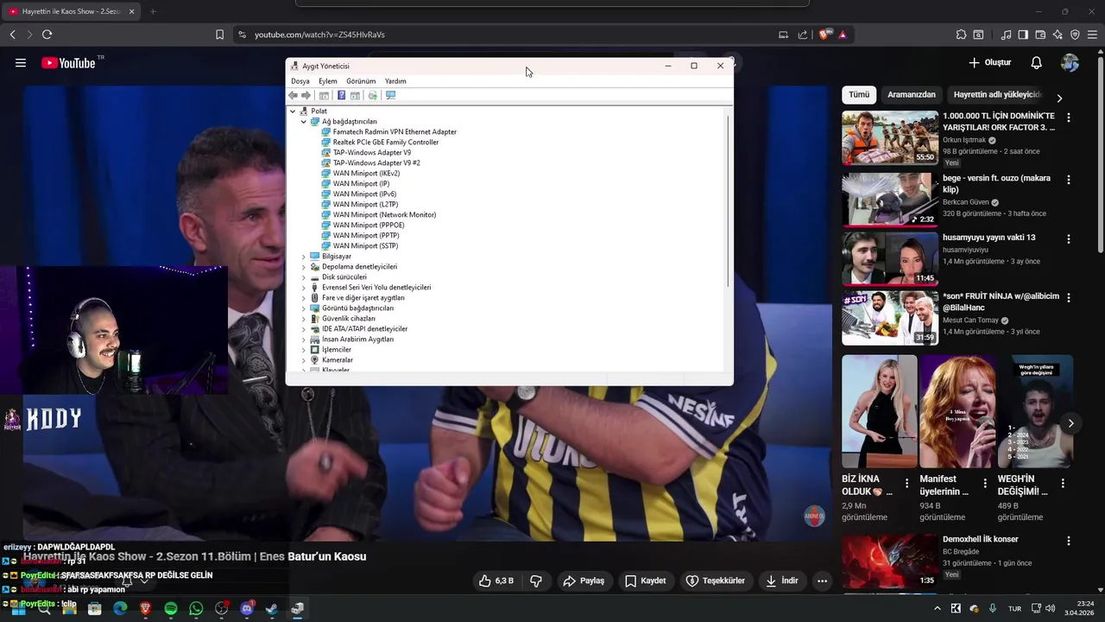The width and height of the screenshot is (1105, 622).
Task: Expand IDE ATA/ATAPI denetleyiciler category
Action: pyautogui.click(x=304, y=329)
